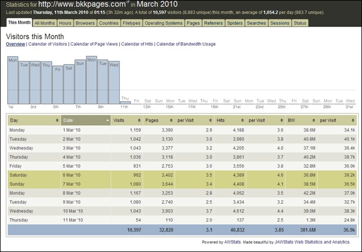Sort by the BW column arrows
Image resolution: width=362 pixels, height=252 pixels.
[314, 120]
